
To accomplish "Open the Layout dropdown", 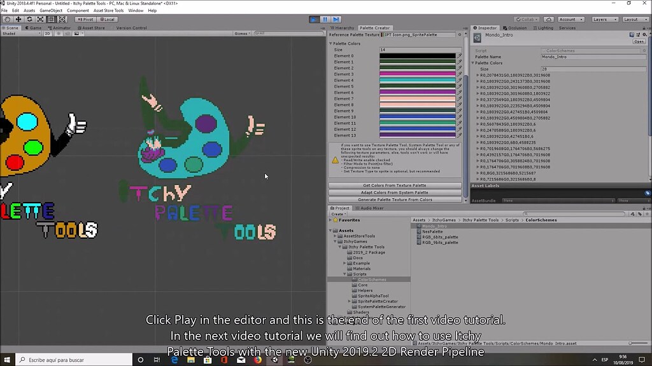I will coord(635,19).
